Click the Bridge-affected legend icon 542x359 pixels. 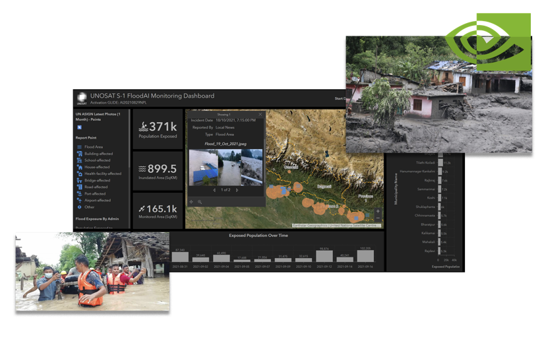80,180
